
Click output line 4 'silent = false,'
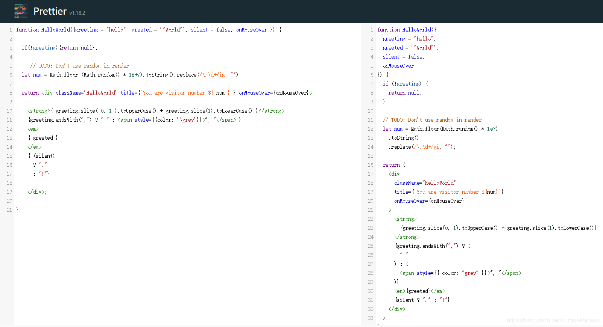[x=404, y=57]
